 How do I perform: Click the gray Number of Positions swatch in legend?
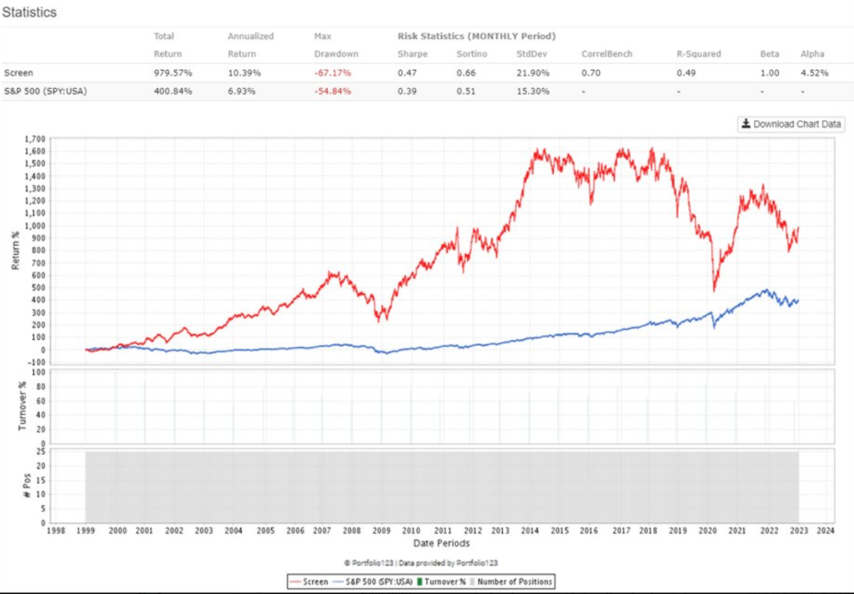pyautogui.click(x=473, y=581)
